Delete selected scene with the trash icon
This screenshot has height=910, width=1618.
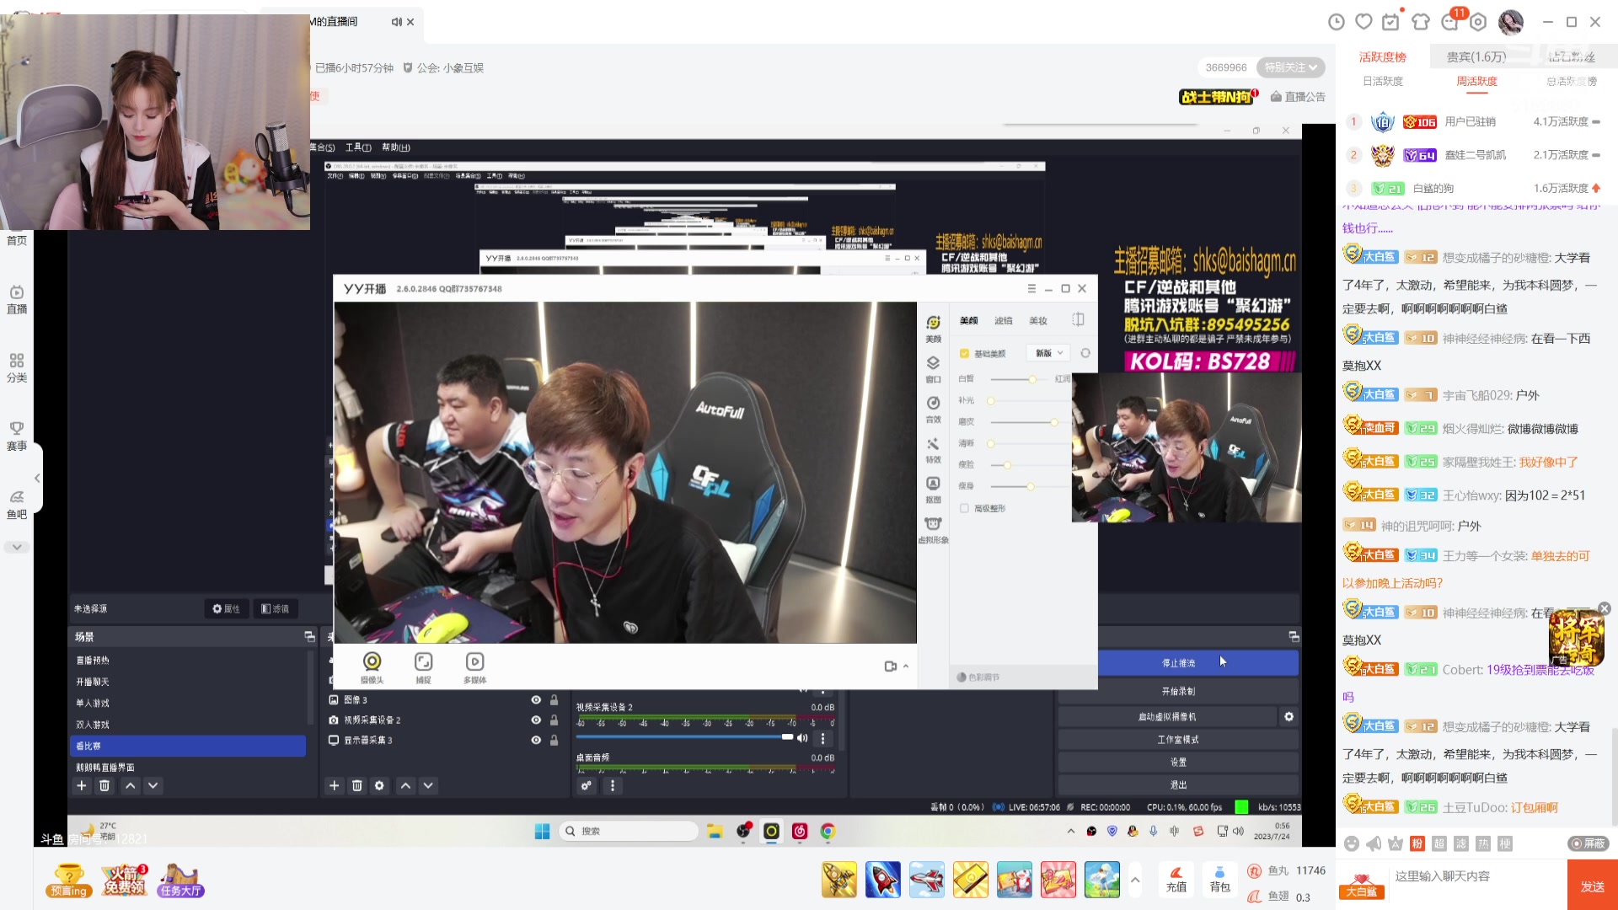coord(104,785)
